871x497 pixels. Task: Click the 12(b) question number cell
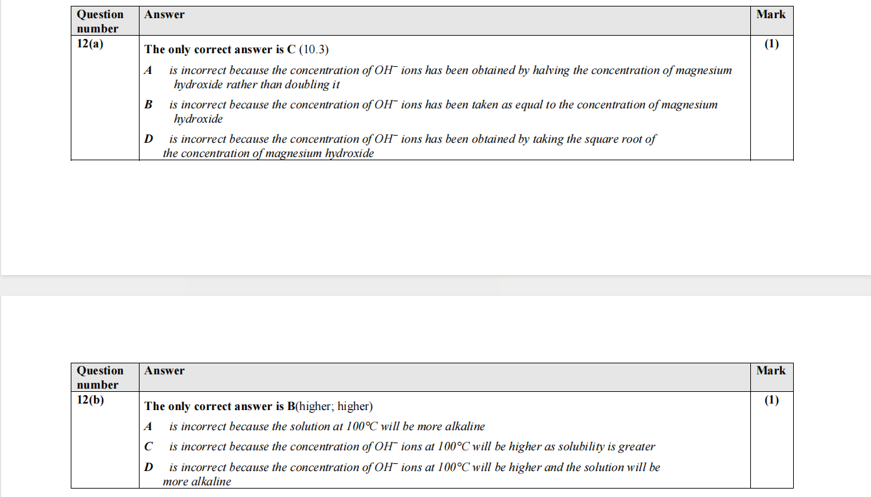pyautogui.click(x=90, y=400)
